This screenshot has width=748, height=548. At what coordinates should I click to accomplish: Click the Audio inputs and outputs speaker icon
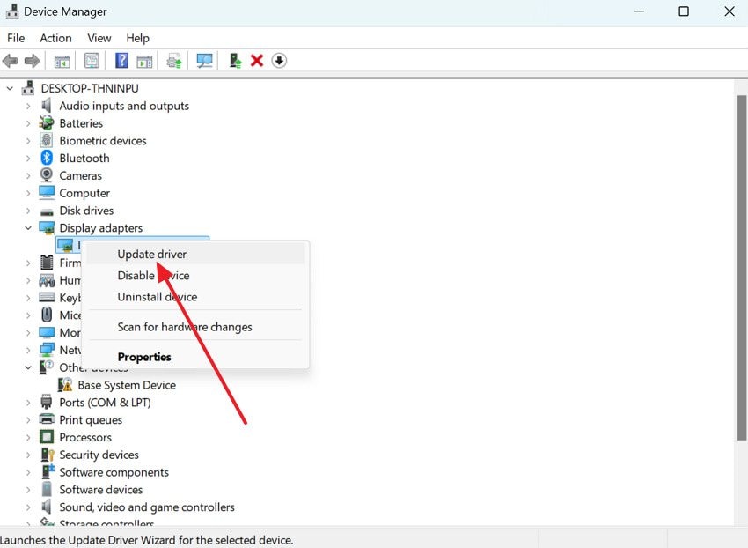point(47,106)
